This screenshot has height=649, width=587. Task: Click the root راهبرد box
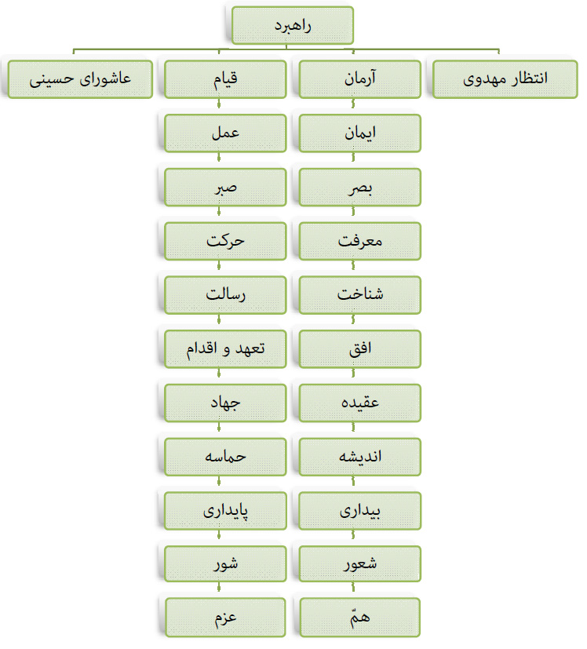pyautogui.click(x=293, y=25)
